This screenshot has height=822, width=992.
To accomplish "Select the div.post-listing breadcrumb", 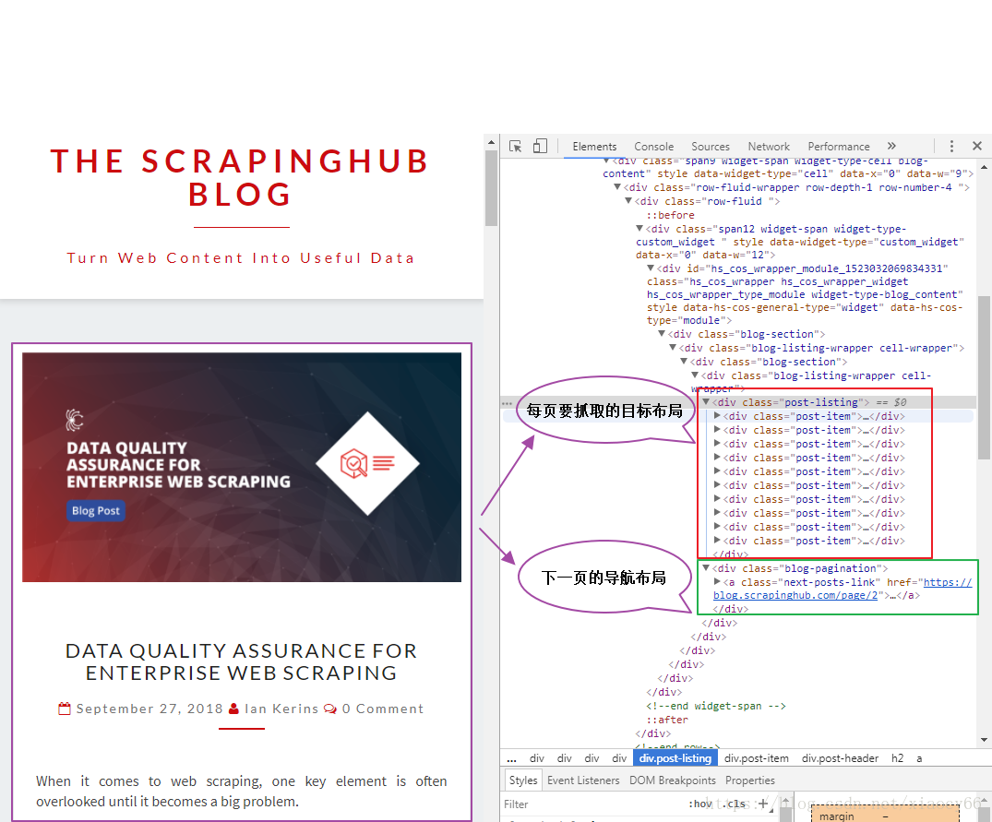I will click(675, 758).
